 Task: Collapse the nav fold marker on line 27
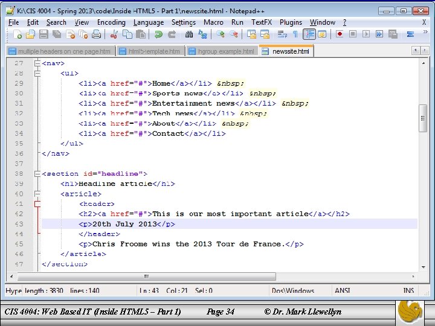37,63
